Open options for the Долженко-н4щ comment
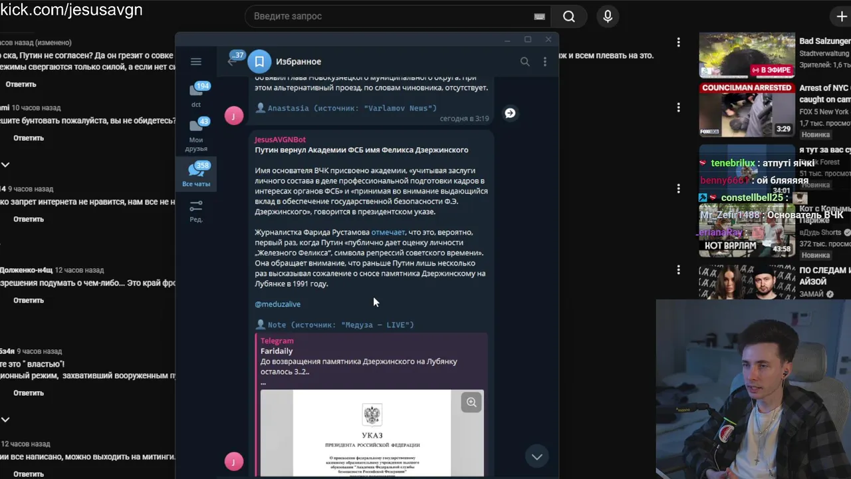The height and width of the screenshot is (479, 851). coord(678,269)
